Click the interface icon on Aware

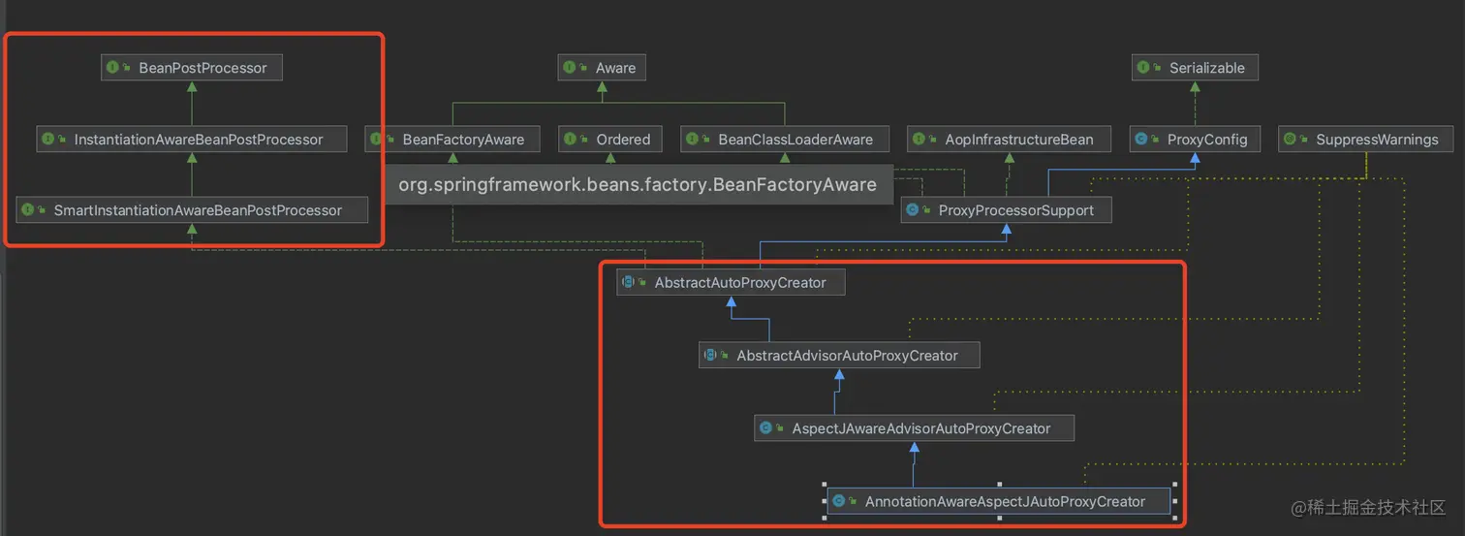pos(571,68)
